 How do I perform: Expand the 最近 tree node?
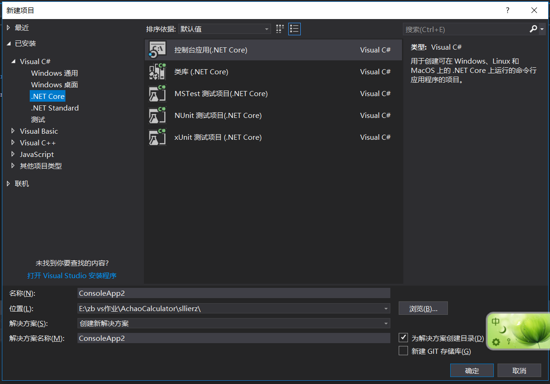tap(8, 27)
